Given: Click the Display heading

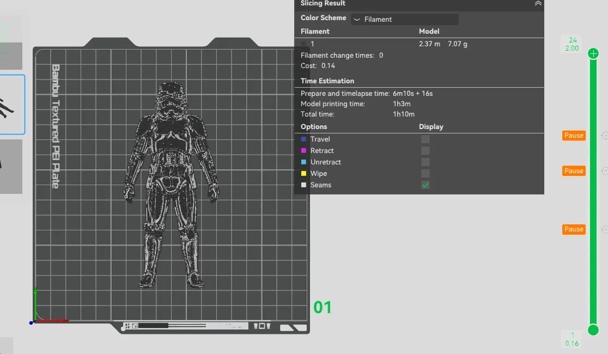Looking at the screenshot, I should point(431,127).
